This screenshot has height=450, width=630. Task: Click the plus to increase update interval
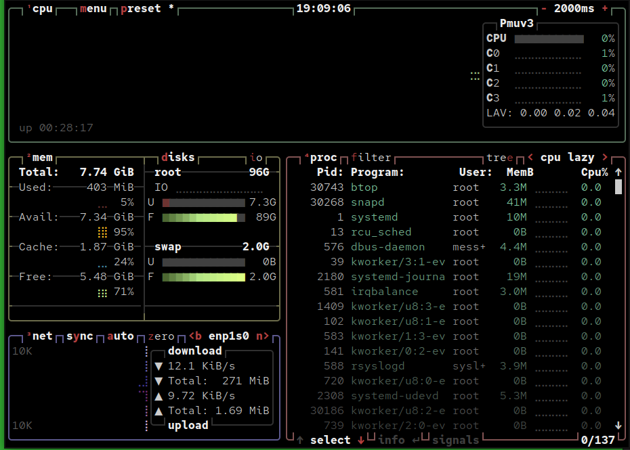[605, 9]
